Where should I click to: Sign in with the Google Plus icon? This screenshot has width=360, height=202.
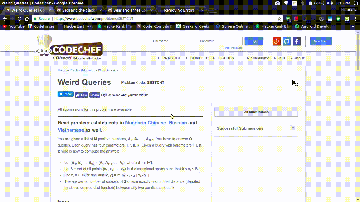276,41
